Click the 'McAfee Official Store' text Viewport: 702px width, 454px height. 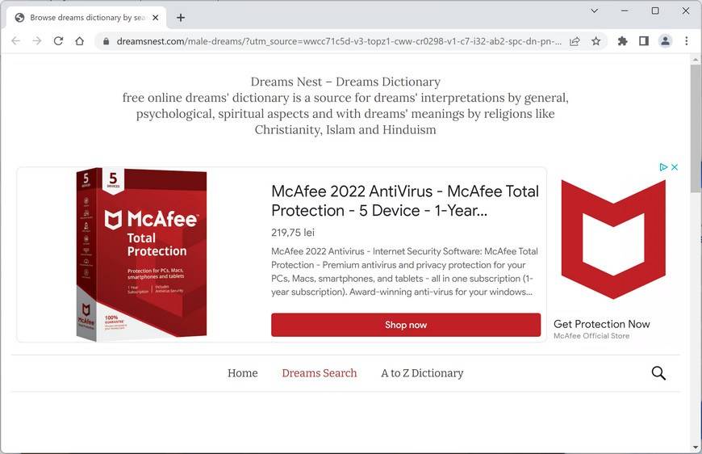pyautogui.click(x=591, y=336)
